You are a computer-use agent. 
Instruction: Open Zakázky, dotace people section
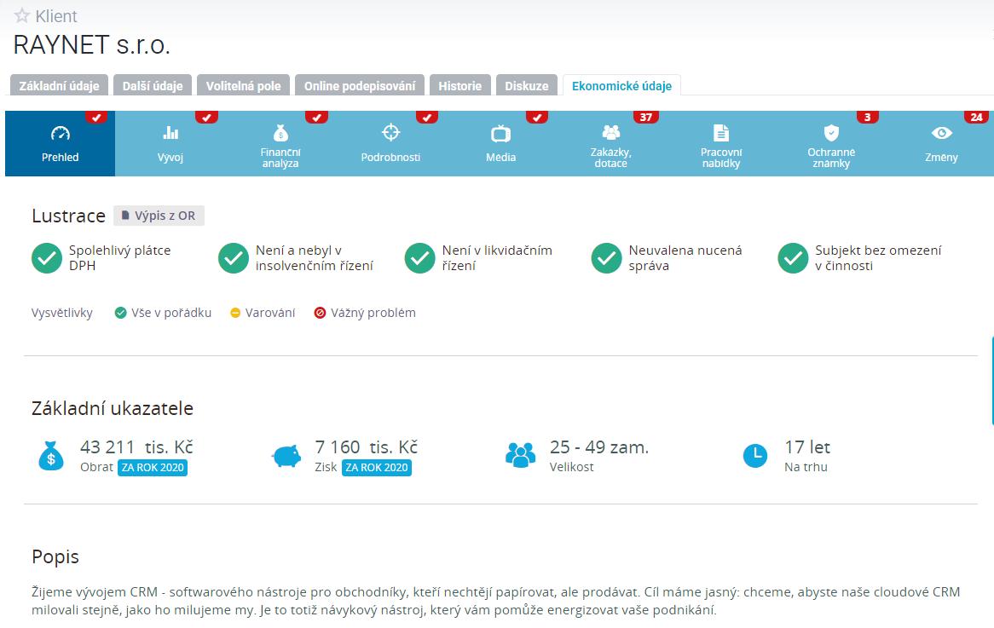pos(610,143)
